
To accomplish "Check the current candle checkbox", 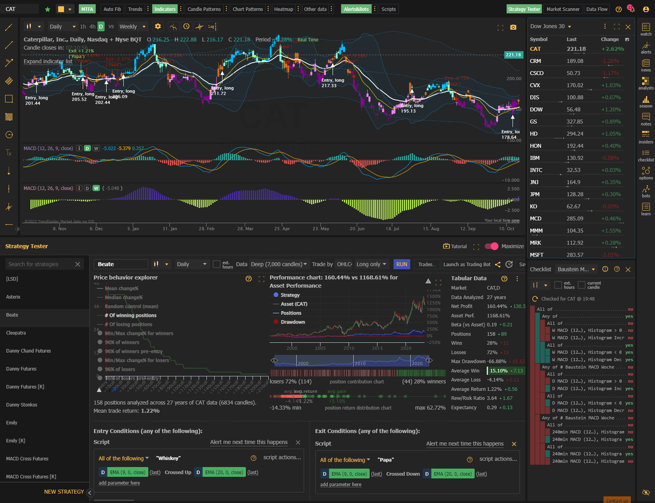I will click(582, 285).
